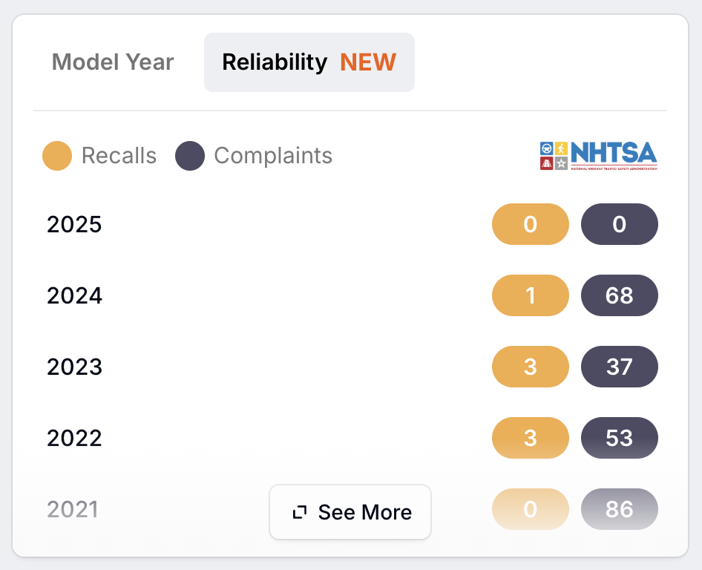Click the orange Recalls legend dot
Screen dimensions: 702x570
57,156
